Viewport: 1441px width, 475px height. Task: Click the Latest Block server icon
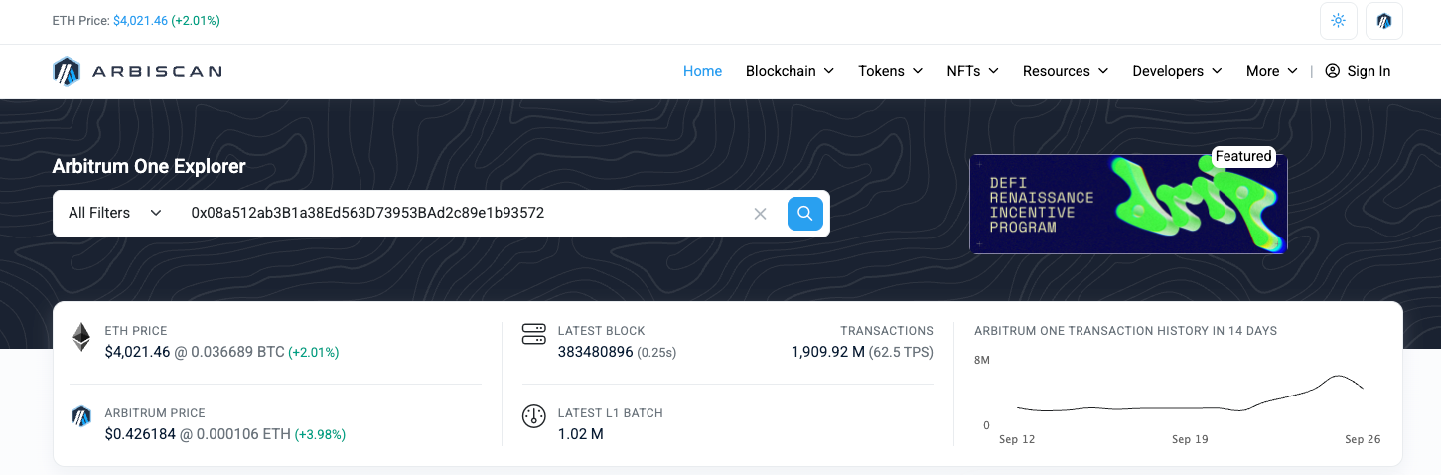[534, 335]
